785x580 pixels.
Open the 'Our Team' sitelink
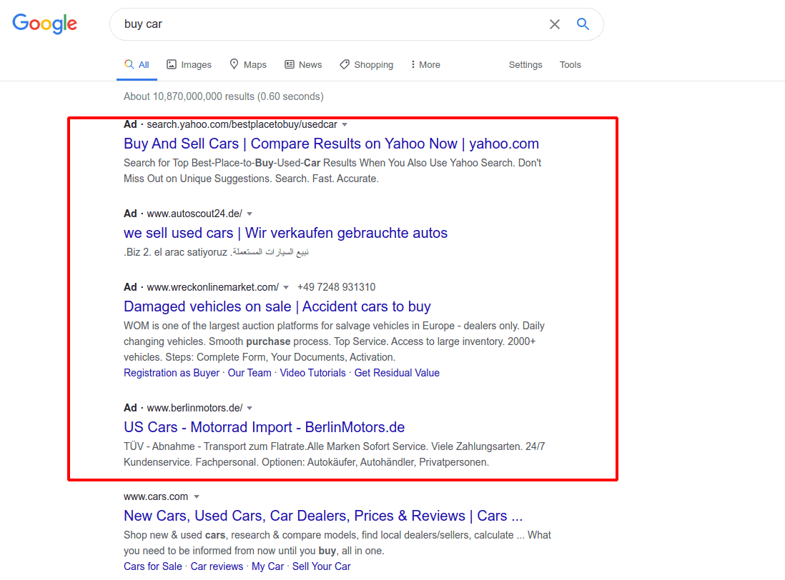pyautogui.click(x=250, y=373)
